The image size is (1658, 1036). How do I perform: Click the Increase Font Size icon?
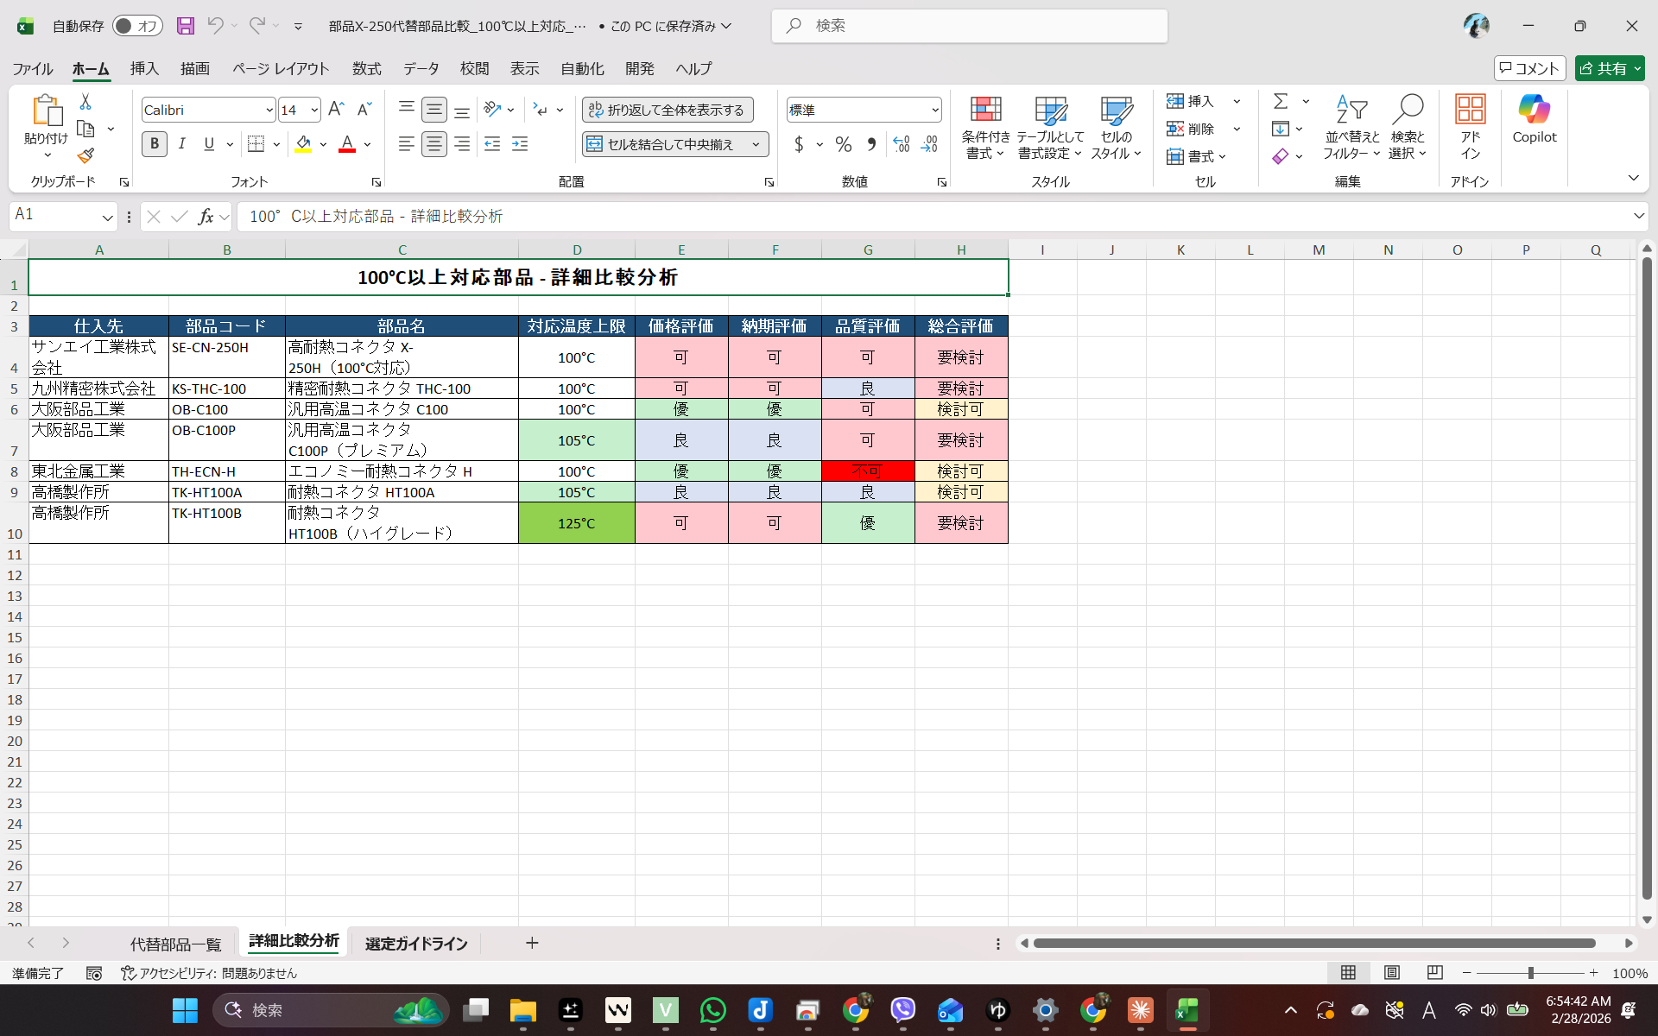336,110
